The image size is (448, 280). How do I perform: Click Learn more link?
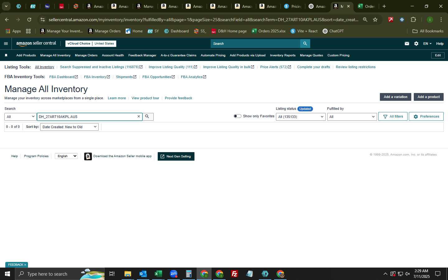click(x=117, y=98)
